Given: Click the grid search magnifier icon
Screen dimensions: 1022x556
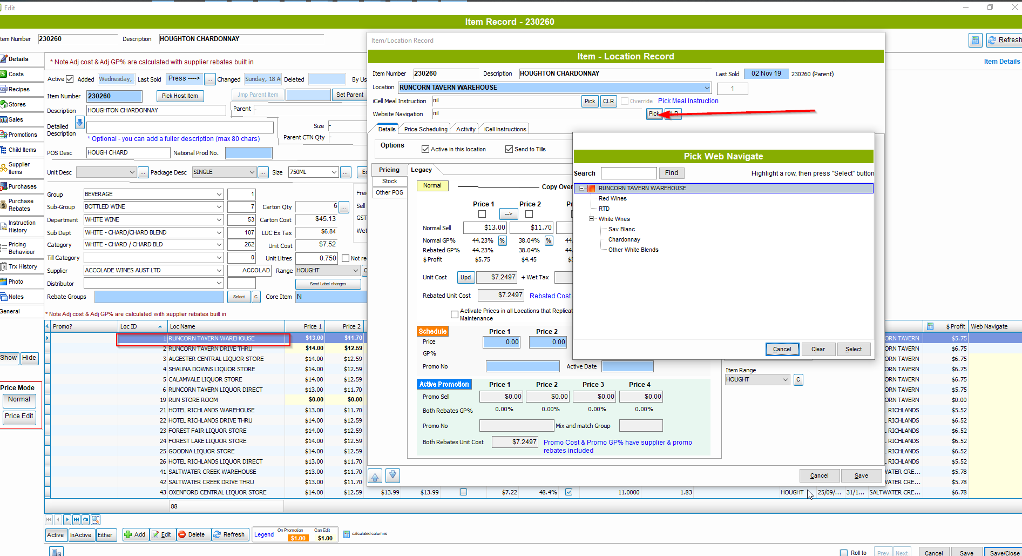Looking at the screenshot, I should click(x=96, y=520).
